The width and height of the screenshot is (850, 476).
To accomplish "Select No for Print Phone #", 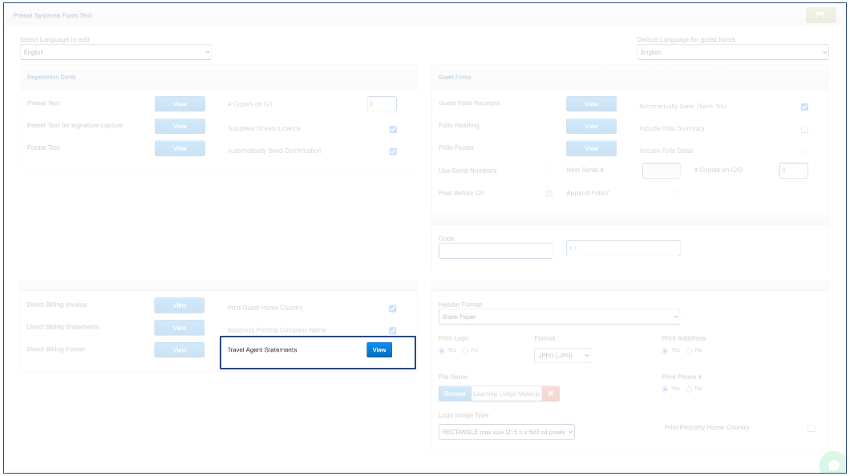I will click(x=689, y=389).
